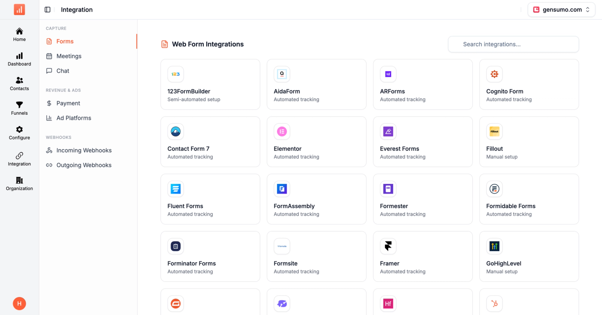Open the Funnels section
Image resolution: width=602 pixels, height=315 pixels.
click(x=20, y=108)
